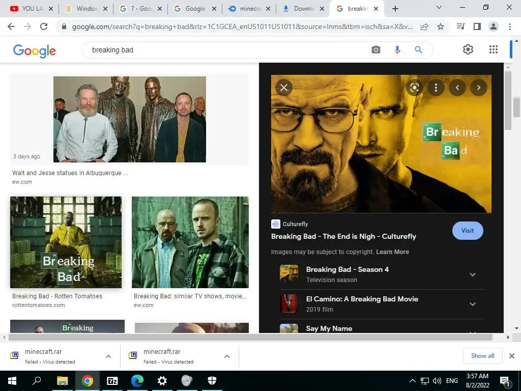Open Chrome side panel icon
The width and height of the screenshot is (521, 391).
477,26
